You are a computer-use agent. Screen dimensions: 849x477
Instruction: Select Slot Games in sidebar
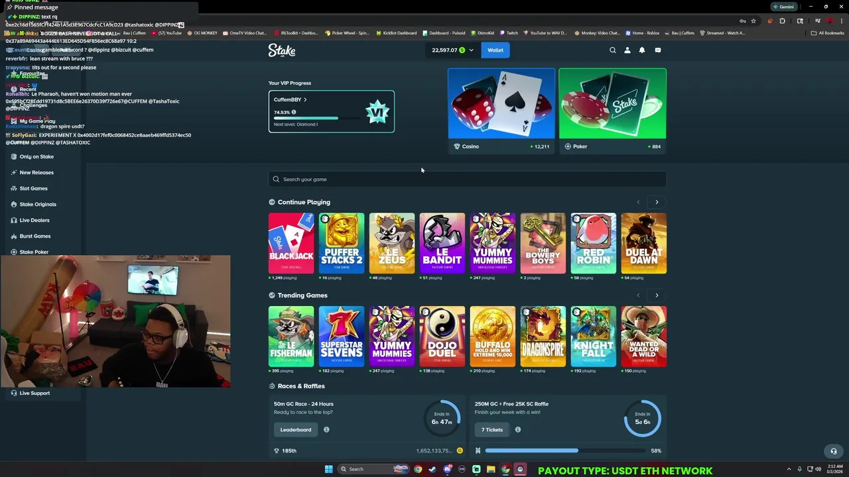coord(34,188)
